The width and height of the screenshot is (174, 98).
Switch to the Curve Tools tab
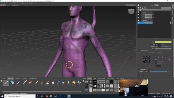[18, 79]
